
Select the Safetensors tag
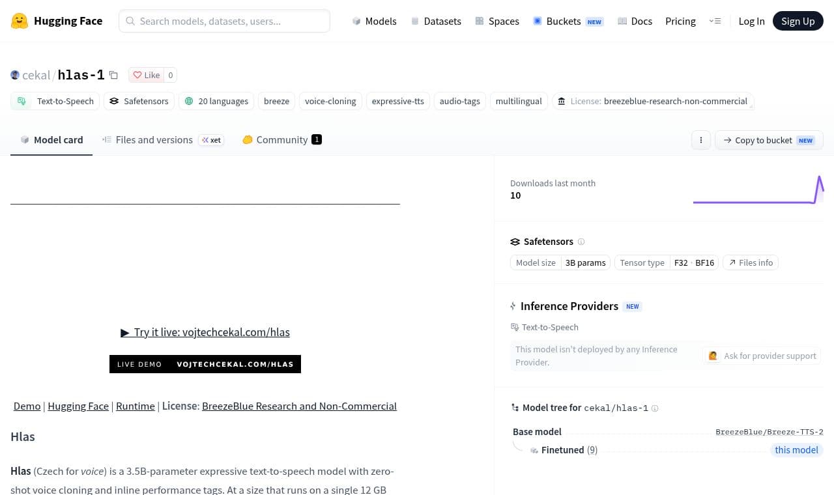139,101
